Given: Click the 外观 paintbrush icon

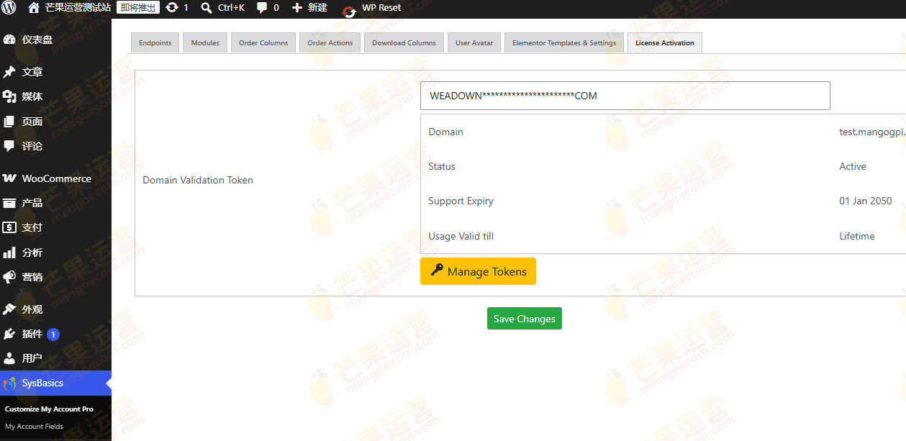Looking at the screenshot, I should tap(9, 309).
